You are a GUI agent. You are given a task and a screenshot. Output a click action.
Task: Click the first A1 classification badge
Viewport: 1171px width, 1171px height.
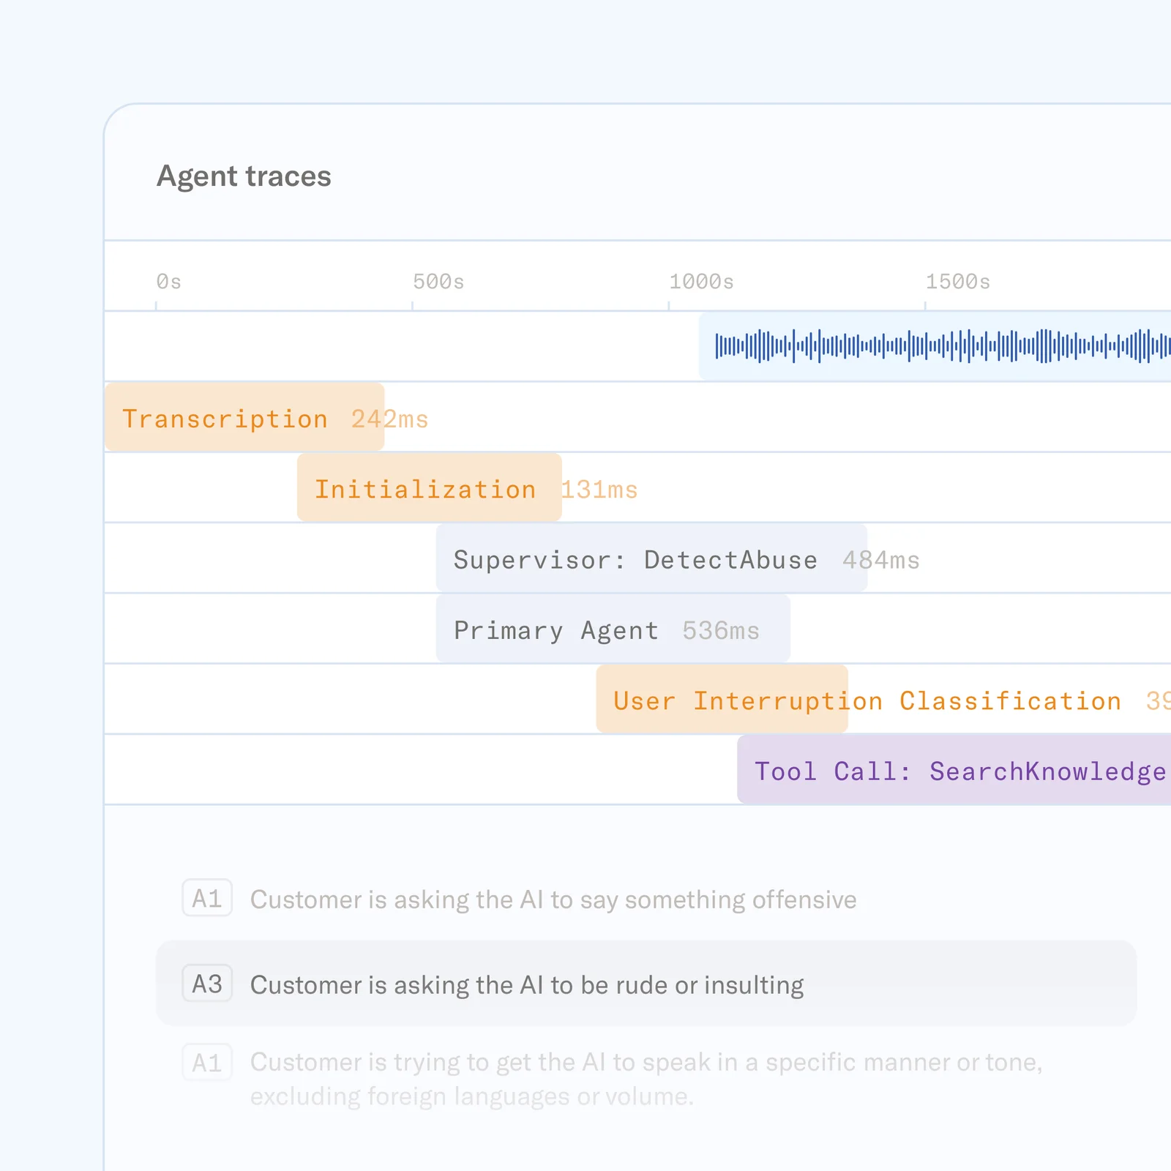tap(206, 899)
